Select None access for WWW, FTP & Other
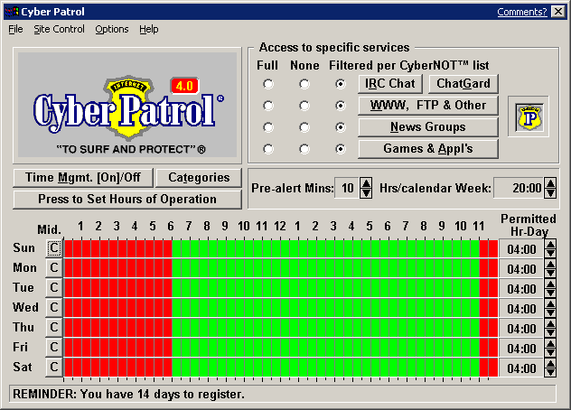Image resolution: width=571 pixels, height=410 pixels. pos(304,106)
